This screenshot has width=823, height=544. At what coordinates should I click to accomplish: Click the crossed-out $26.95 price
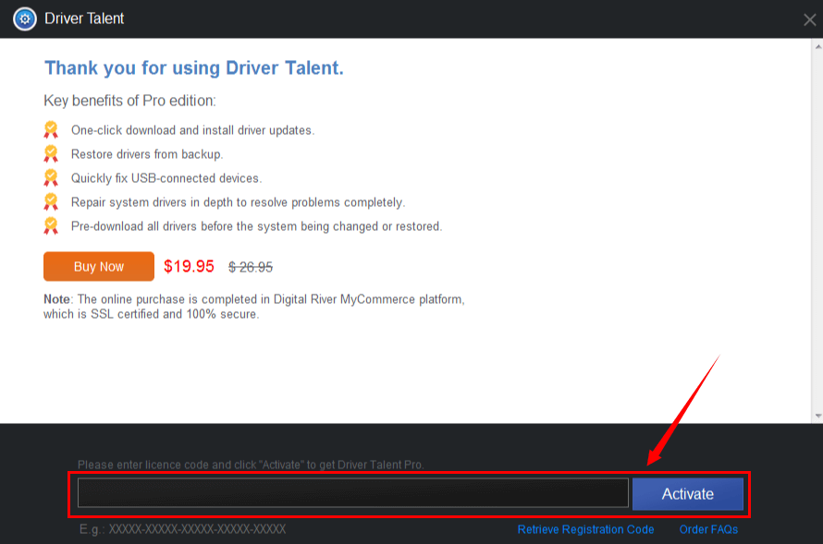(251, 267)
